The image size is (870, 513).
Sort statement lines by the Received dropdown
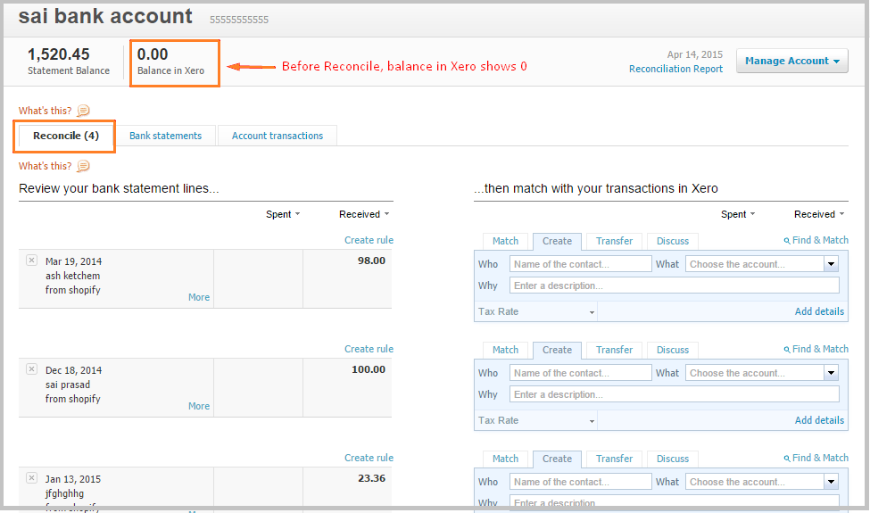click(365, 214)
